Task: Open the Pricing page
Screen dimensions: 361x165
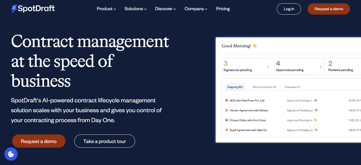Action: click(x=223, y=9)
